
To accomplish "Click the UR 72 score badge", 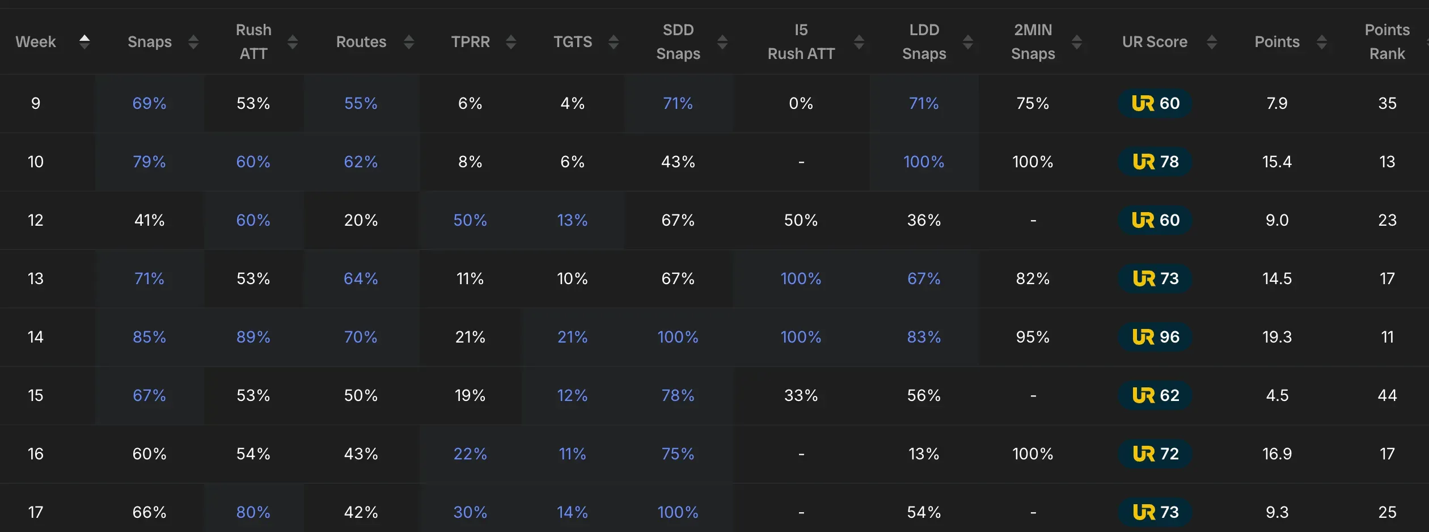I will coord(1155,454).
